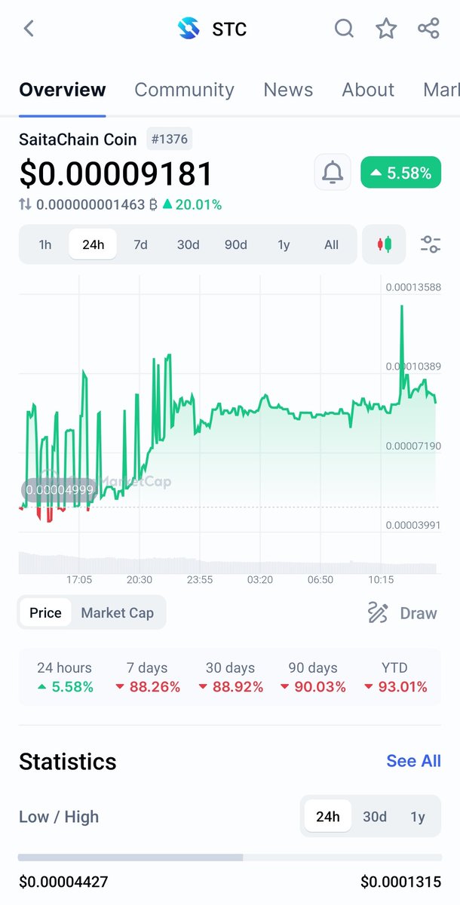Tap the 0.00003991 axis label

(x=413, y=525)
